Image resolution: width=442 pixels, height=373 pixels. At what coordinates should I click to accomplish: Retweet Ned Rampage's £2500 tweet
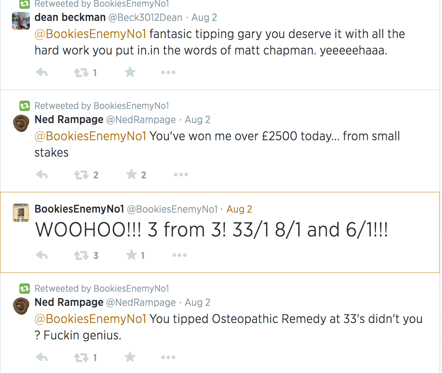click(x=81, y=175)
